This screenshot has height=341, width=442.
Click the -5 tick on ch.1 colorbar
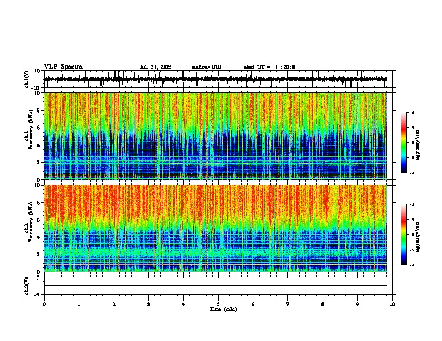pyautogui.click(x=411, y=143)
